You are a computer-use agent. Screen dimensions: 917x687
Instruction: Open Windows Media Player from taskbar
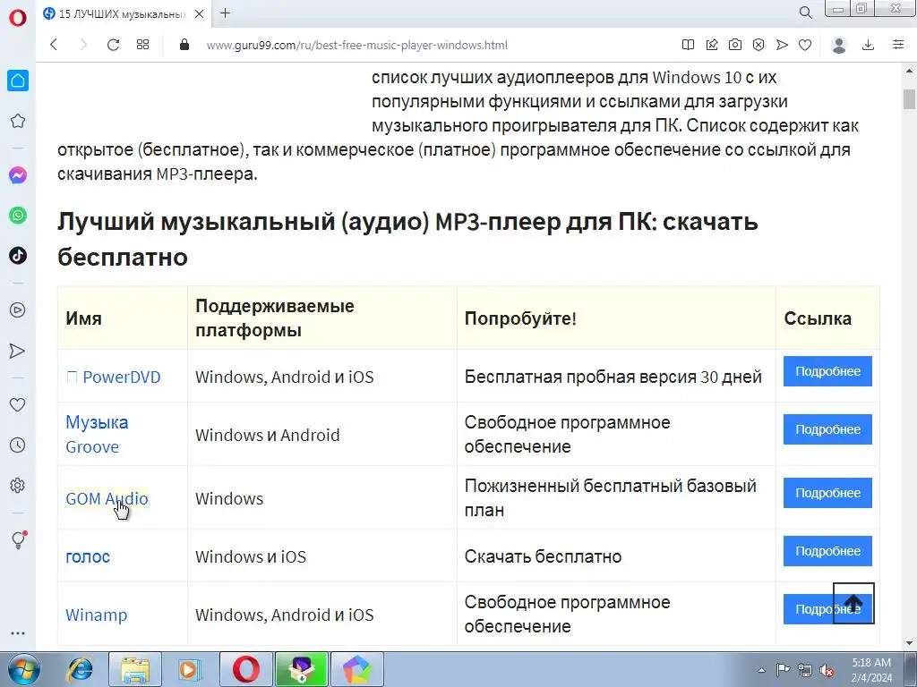(x=189, y=669)
